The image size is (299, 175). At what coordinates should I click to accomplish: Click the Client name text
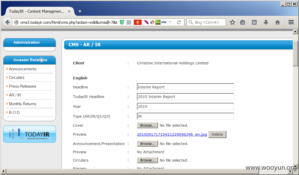(x=172, y=63)
